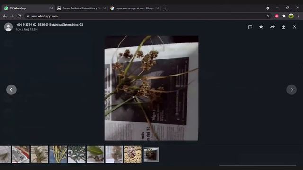Viewport: 303px width, 170px height.
Task: Open the Chrome three-dot menu
Action: (x=298, y=16)
